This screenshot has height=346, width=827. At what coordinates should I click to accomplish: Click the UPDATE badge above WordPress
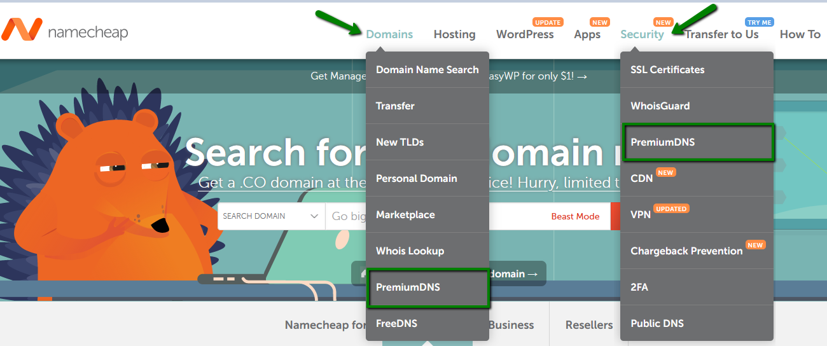pyautogui.click(x=548, y=22)
